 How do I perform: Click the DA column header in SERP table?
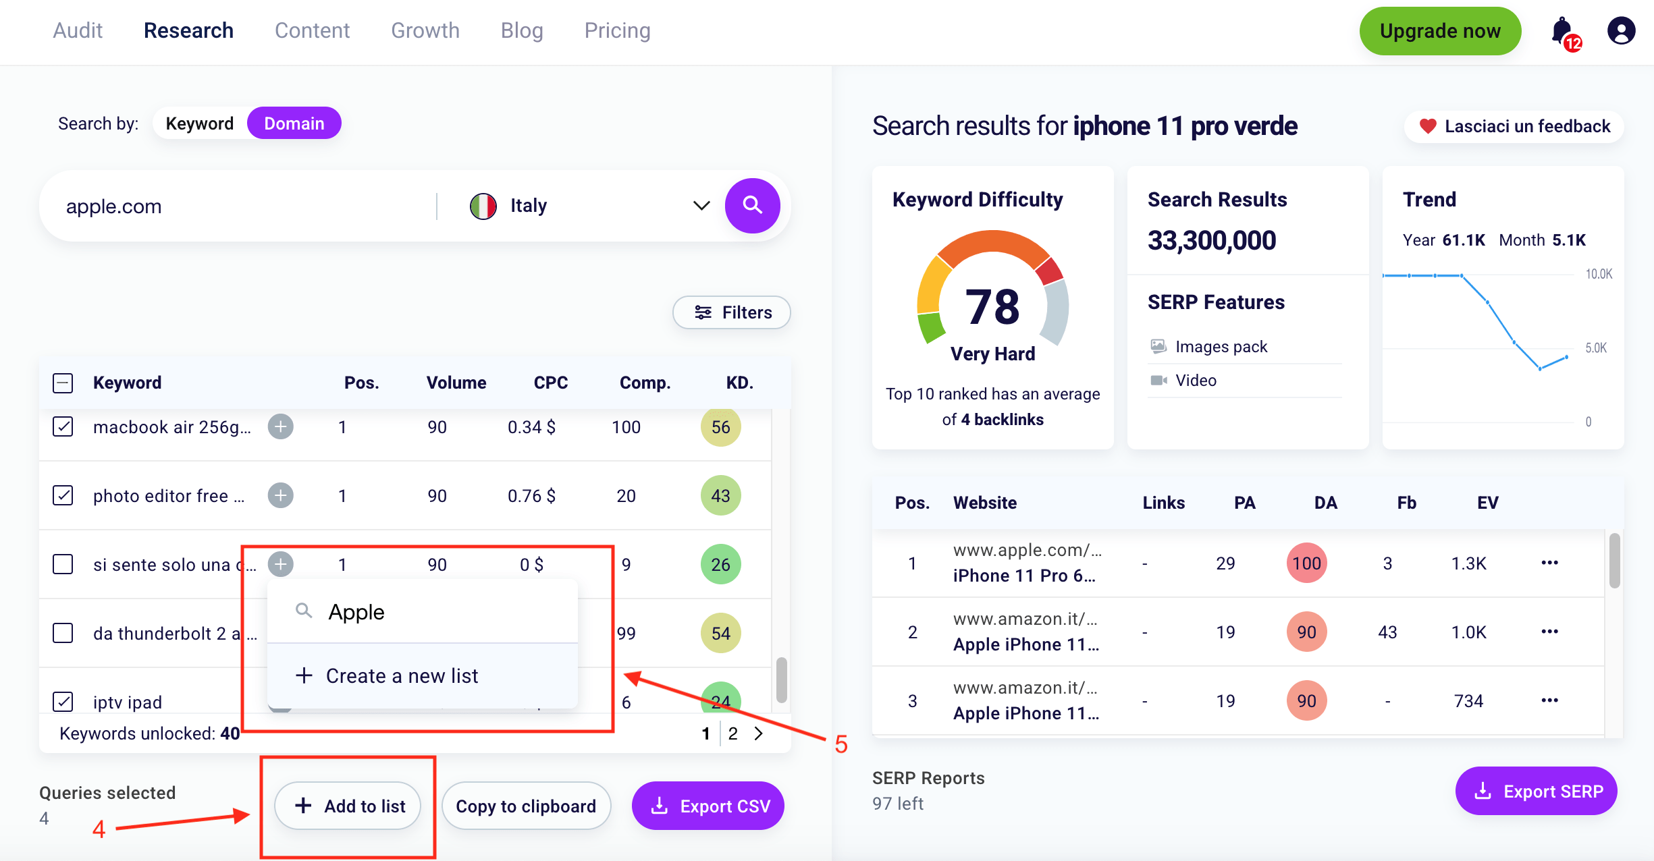(1325, 503)
